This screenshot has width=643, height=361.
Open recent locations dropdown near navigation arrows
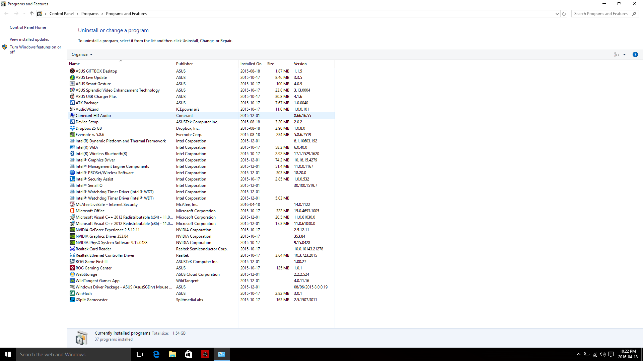pyautogui.click(x=24, y=14)
